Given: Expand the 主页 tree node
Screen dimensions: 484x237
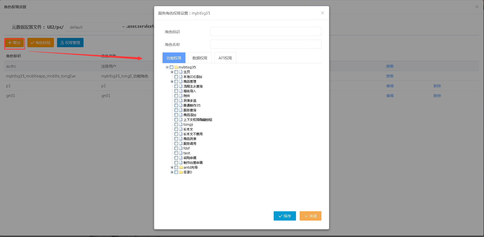Looking at the screenshot, I should point(172,72).
